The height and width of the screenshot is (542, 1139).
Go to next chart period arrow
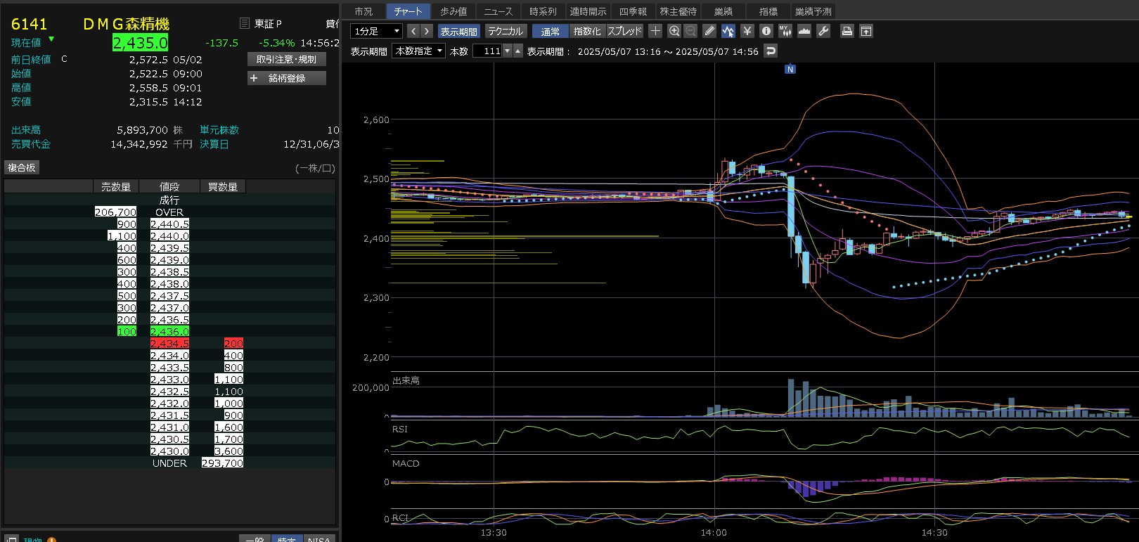(x=426, y=31)
